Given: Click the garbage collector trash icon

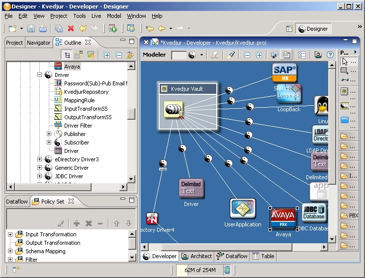Looking at the screenshot, I should pos(227,270).
